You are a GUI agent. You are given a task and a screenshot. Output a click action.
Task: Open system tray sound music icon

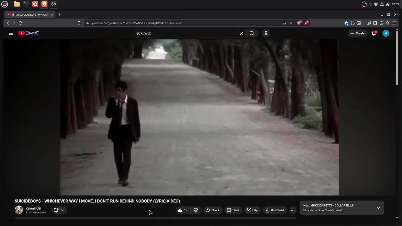(388, 4)
